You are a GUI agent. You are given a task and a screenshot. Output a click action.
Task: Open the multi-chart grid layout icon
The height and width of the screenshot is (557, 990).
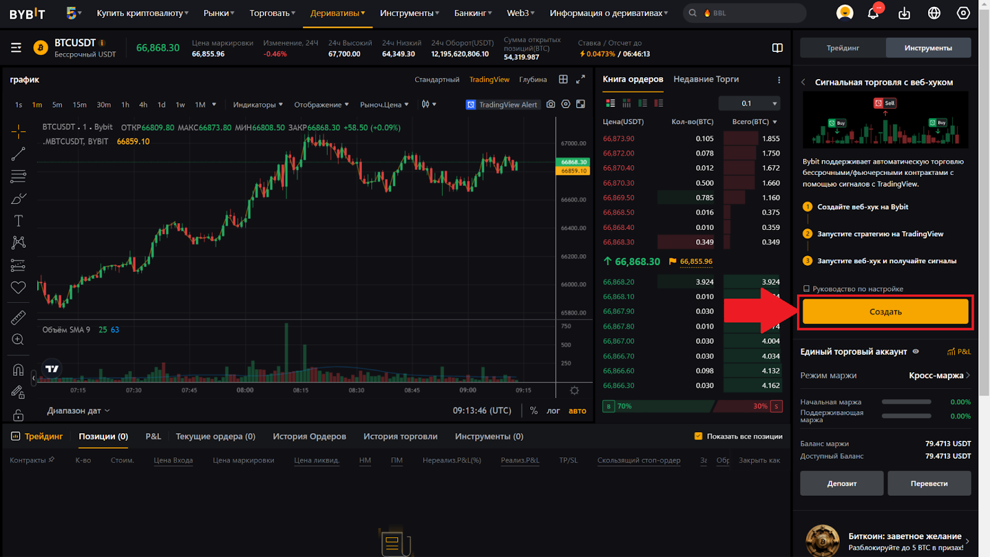pyautogui.click(x=563, y=79)
